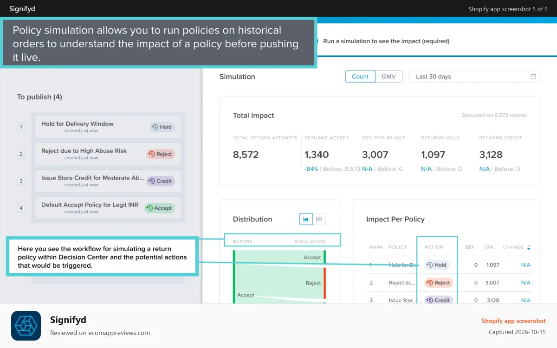
Task: Click red Reject bar in simulation chart
Action: click(x=324, y=283)
